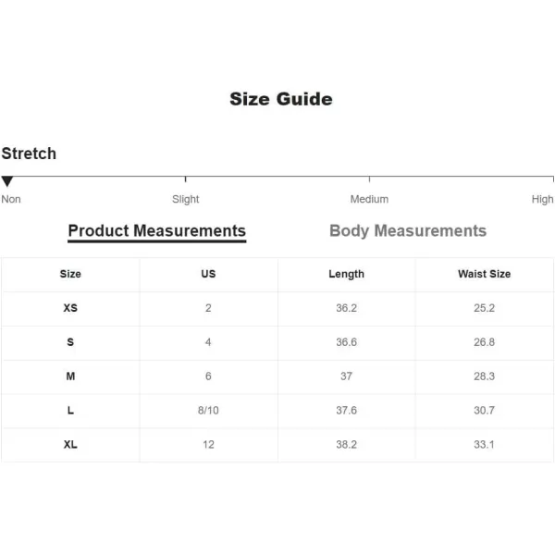Click the 8/10 US size cell
The height and width of the screenshot is (555, 555).
pyautogui.click(x=208, y=410)
